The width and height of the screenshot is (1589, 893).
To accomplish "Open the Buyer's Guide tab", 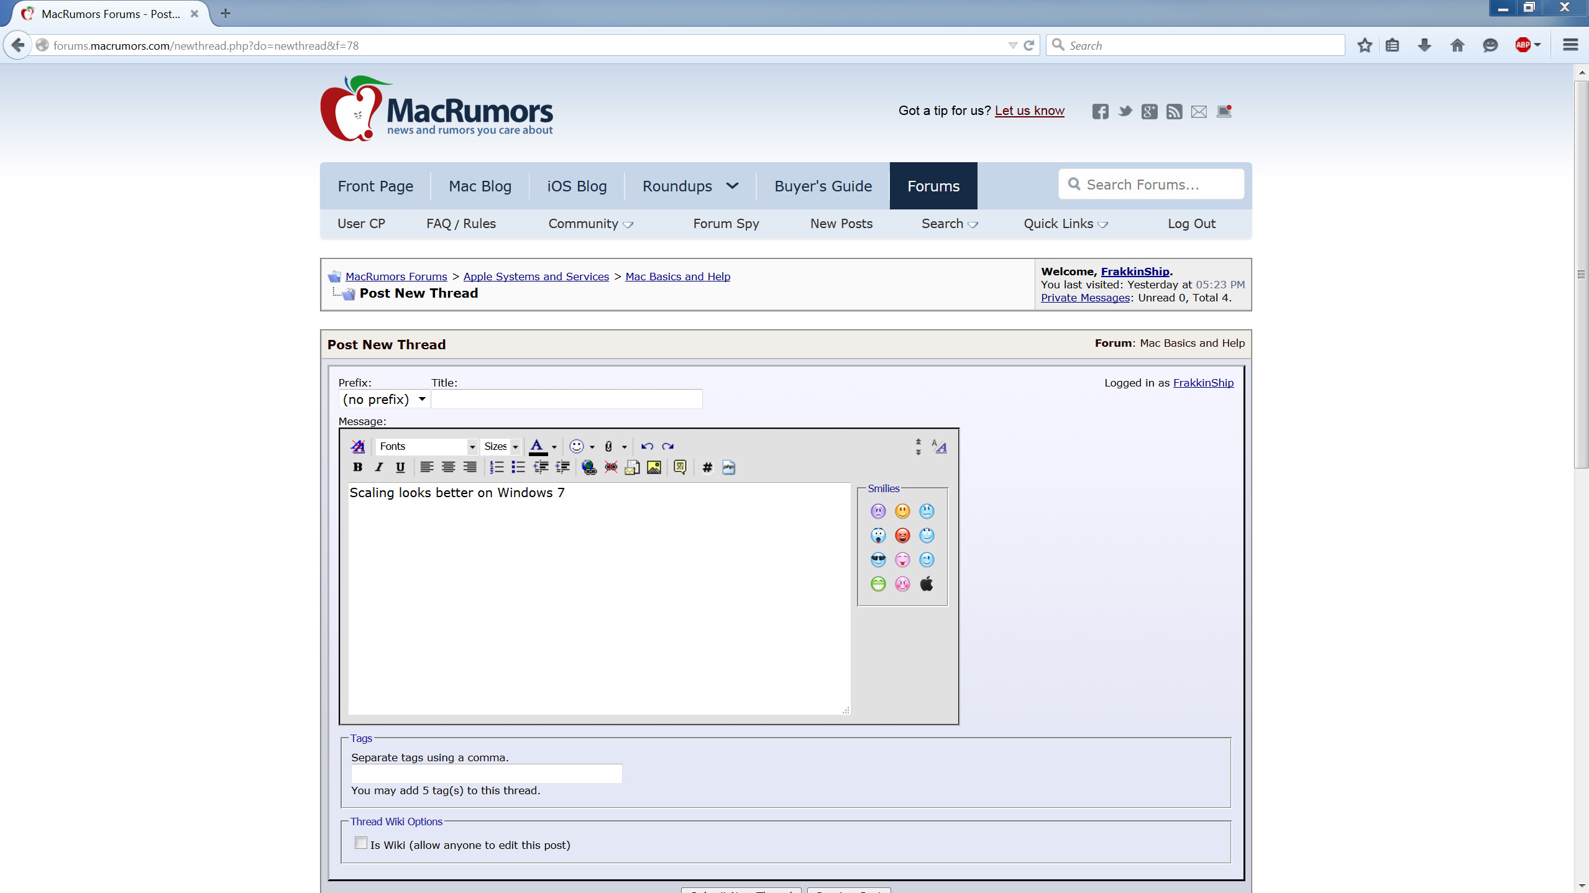I will click(823, 186).
